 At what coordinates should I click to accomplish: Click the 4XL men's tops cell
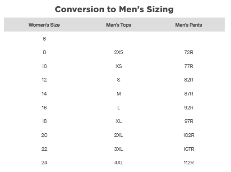click(x=119, y=163)
